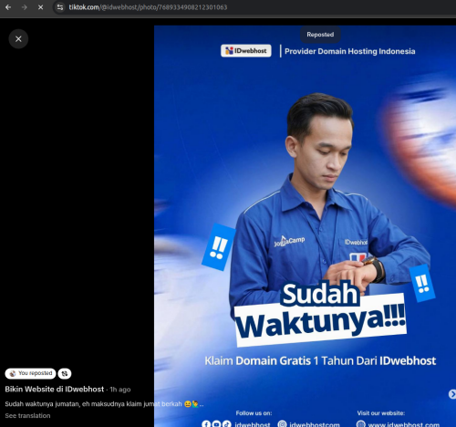This screenshot has height=427, width=456.
Task: Click the IDwebhost logo badge in the photo
Action: click(246, 51)
